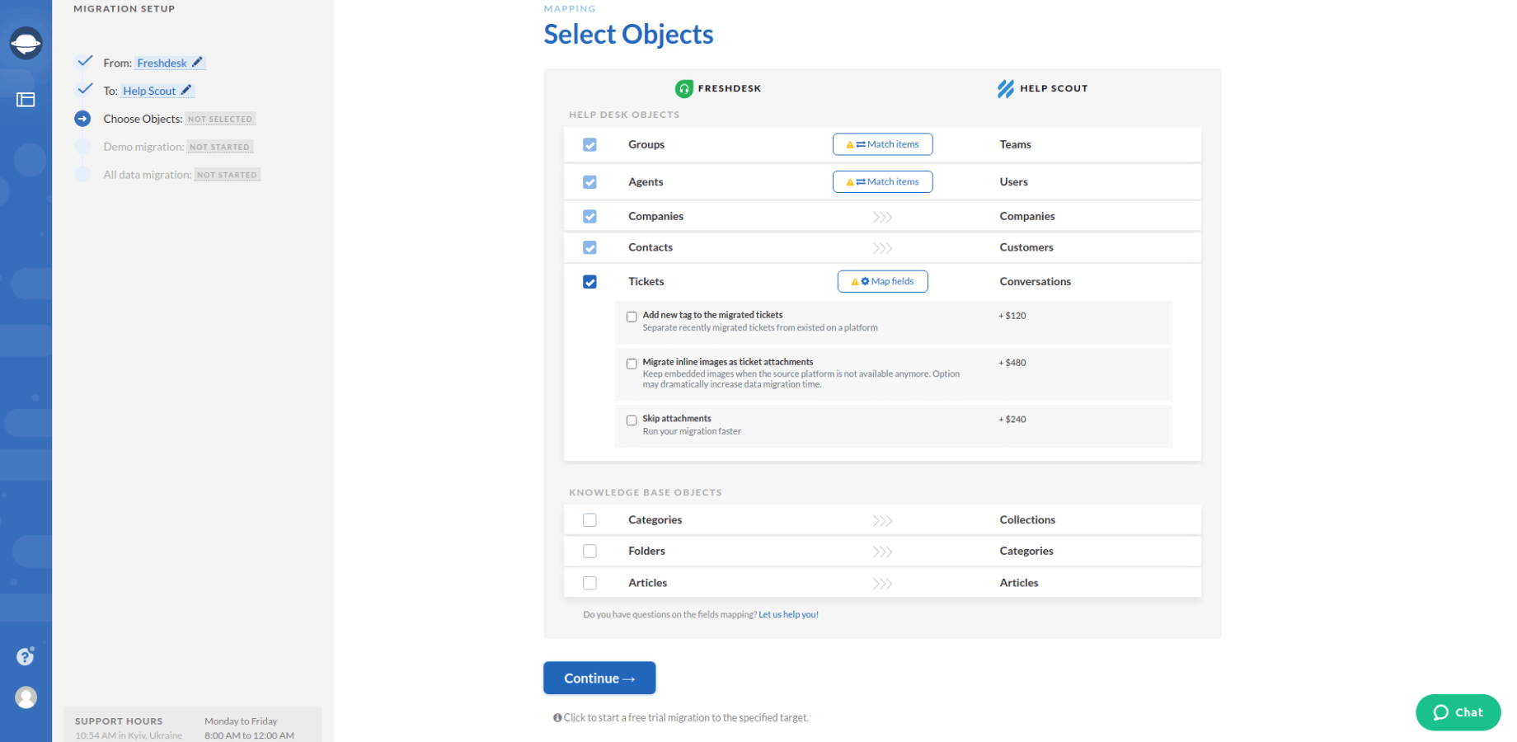Click the Companies row mapping arrows

pyautogui.click(x=882, y=217)
